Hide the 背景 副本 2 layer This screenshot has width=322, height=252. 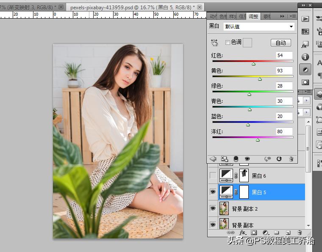(x=213, y=208)
